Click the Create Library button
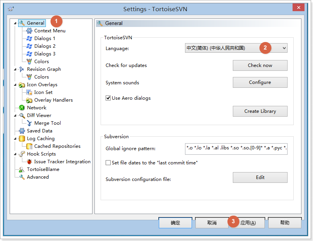The height and width of the screenshot is (241, 313). pyautogui.click(x=260, y=111)
